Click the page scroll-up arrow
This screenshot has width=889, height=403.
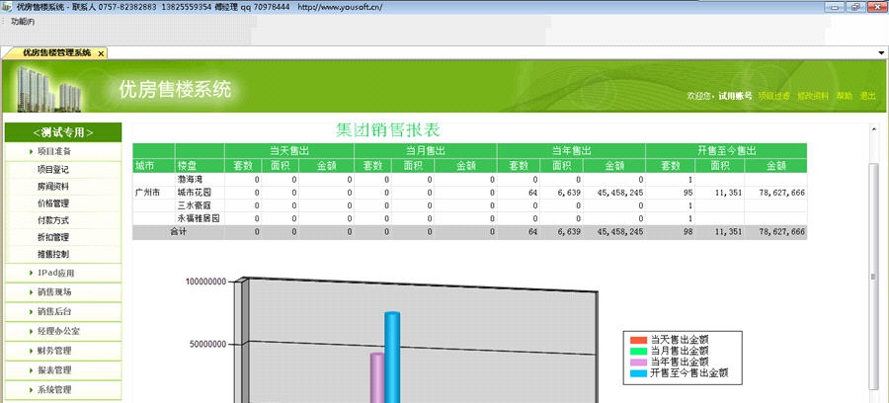click(874, 129)
